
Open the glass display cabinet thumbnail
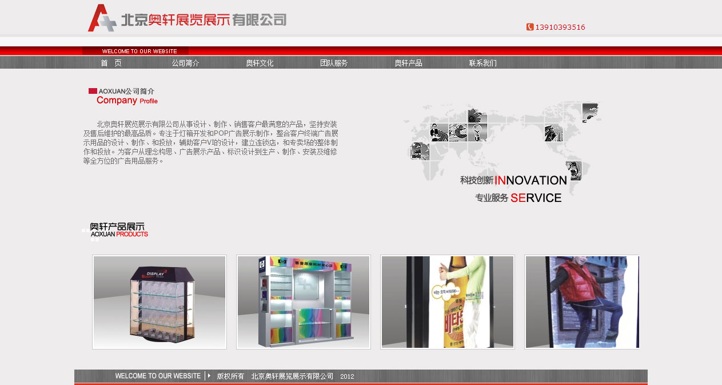159,302
